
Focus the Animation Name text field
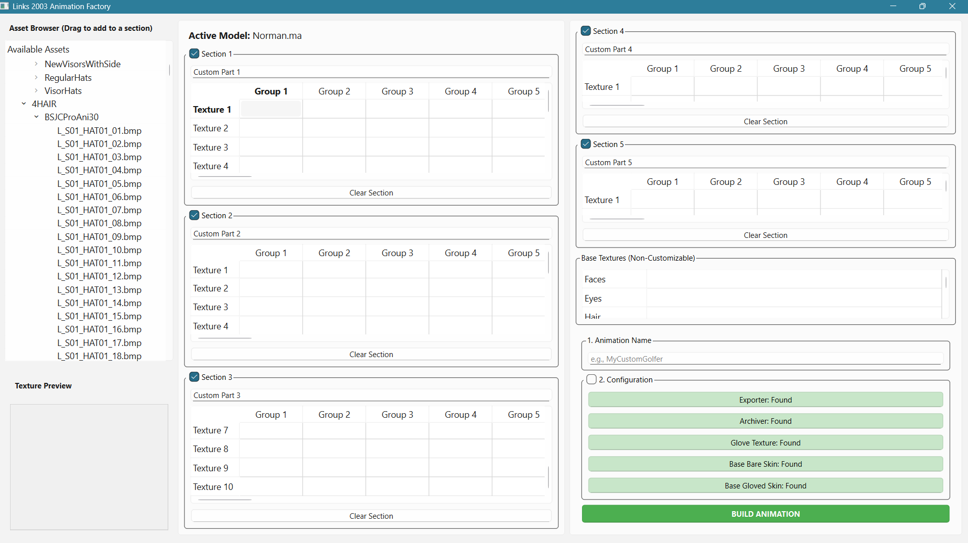(765, 359)
